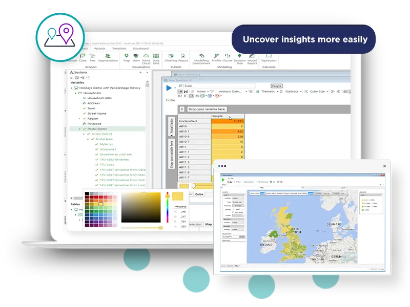The width and height of the screenshot is (410, 307).
Task: Toggle the Thematics button in the layer panel
Action: click(238, 206)
